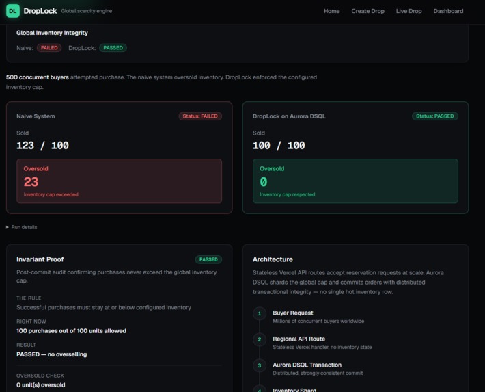Viewport: 485px width, 392px height.
Task: Click the Invariant Proof heading
Action: pyautogui.click(x=40, y=259)
